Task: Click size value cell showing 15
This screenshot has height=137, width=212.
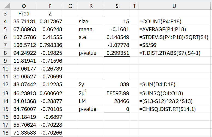Action: (x=117, y=21)
